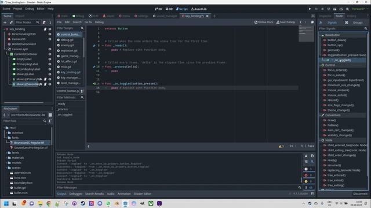The height and width of the screenshot is (208, 371).
Task: Toggle visibility of Camera3D node
Action: 50,39
